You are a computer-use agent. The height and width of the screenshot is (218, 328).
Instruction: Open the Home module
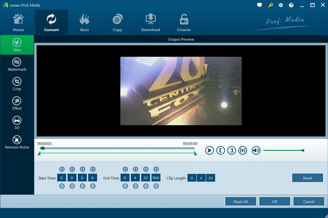(x=18, y=23)
